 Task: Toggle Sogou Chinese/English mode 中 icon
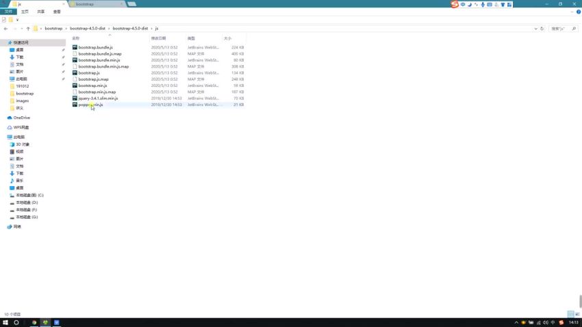pos(463,5)
